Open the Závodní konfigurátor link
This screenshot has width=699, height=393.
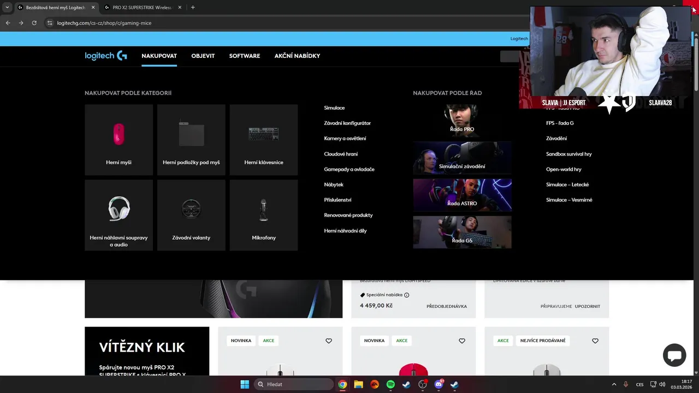(x=347, y=123)
